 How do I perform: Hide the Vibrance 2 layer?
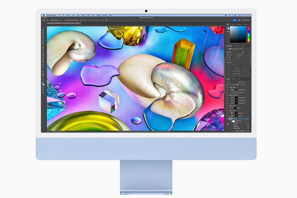(x=227, y=92)
